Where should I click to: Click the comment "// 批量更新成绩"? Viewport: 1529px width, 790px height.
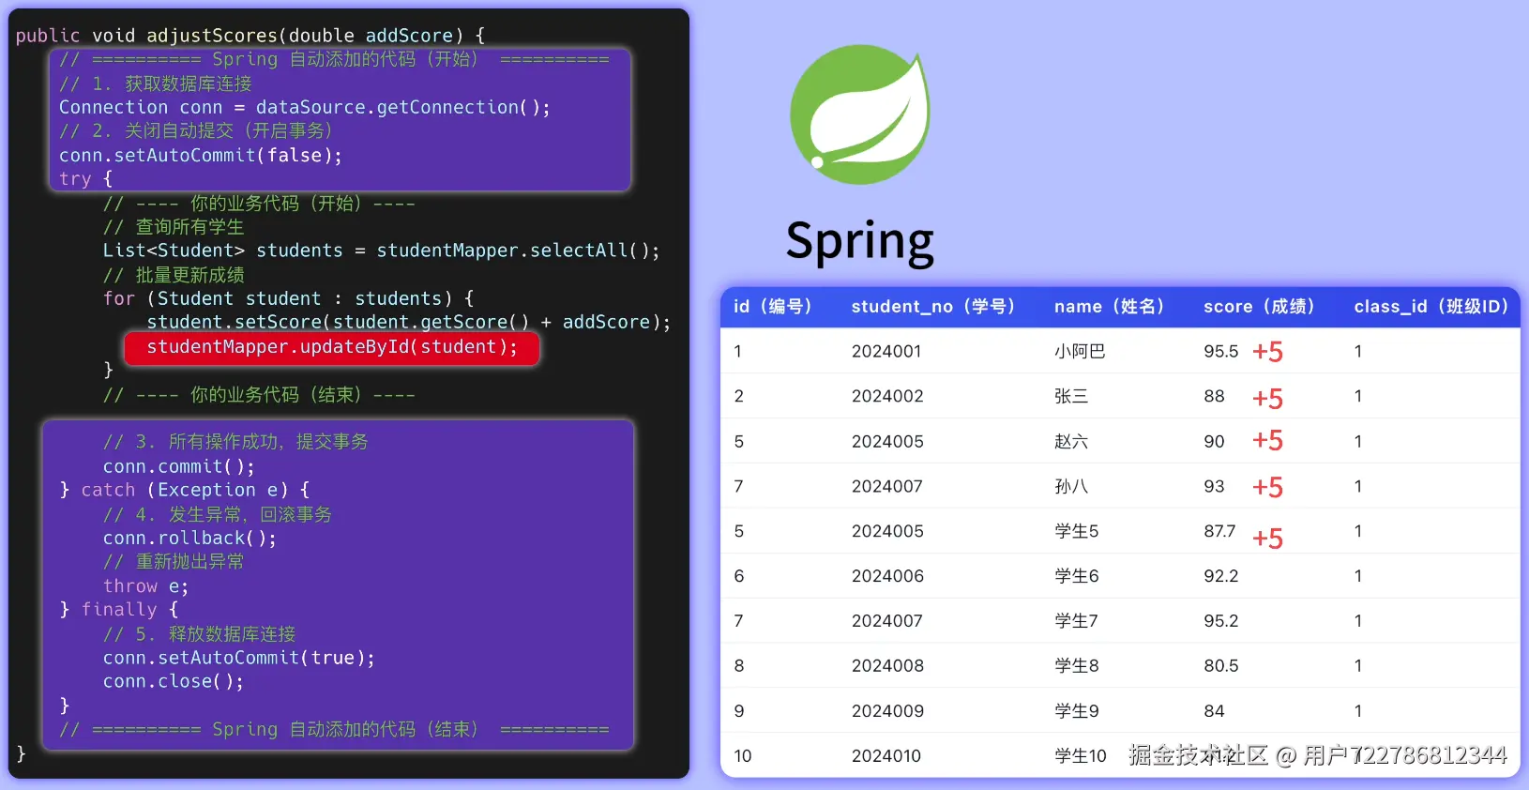tap(174, 276)
